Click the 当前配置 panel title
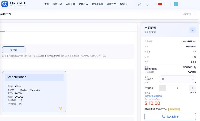 150,28
